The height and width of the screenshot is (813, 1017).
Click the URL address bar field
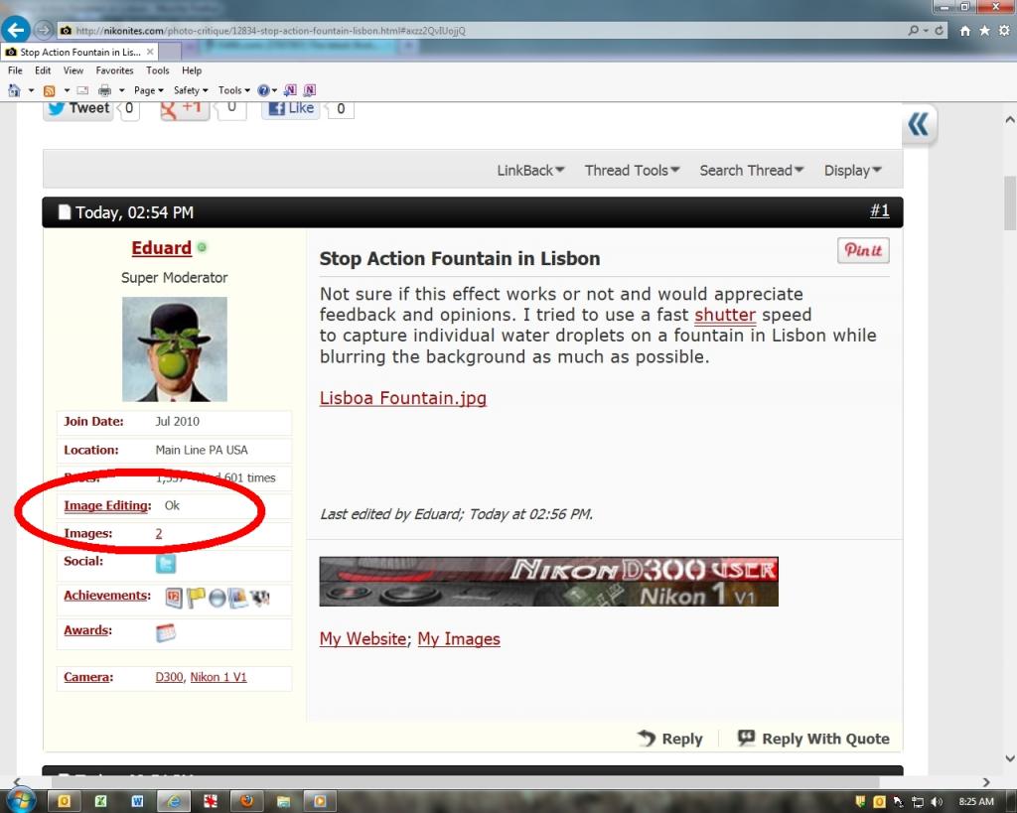pyautogui.click(x=477, y=31)
